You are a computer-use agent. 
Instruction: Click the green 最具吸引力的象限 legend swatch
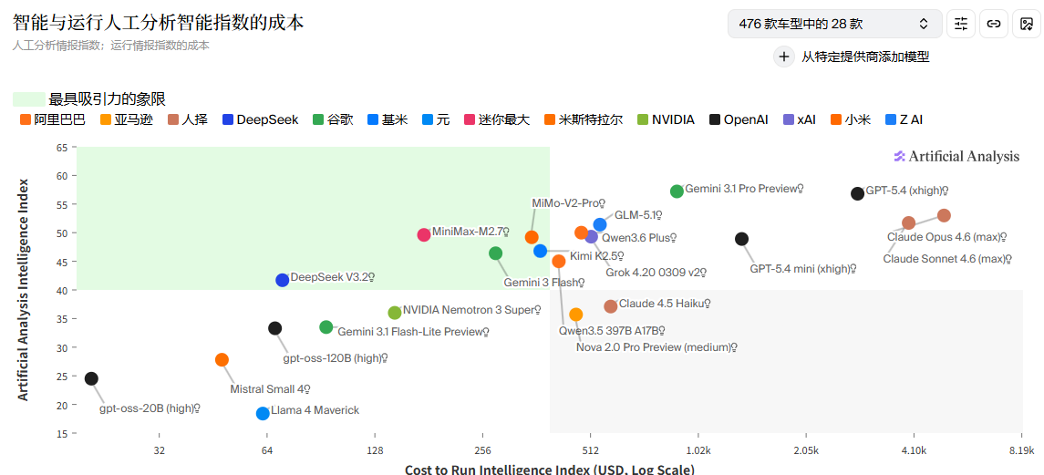pos(28,99)
